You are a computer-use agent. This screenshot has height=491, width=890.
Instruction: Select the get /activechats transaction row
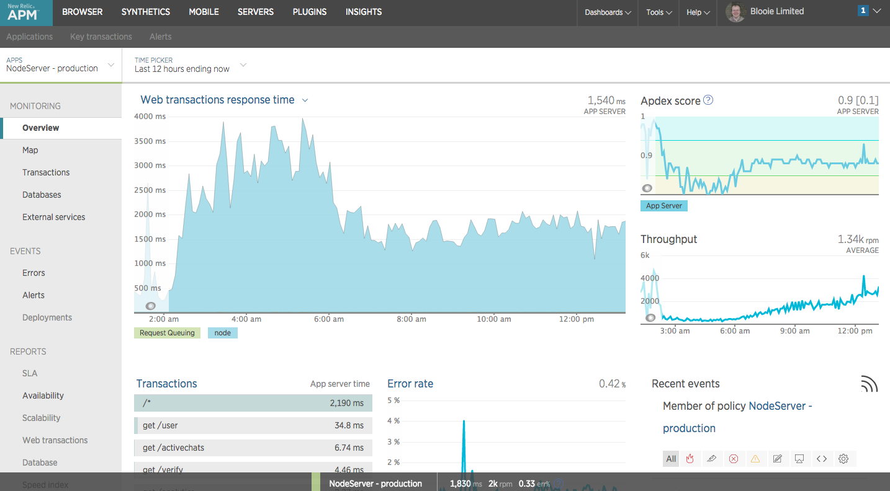click(x=253, y=448)
